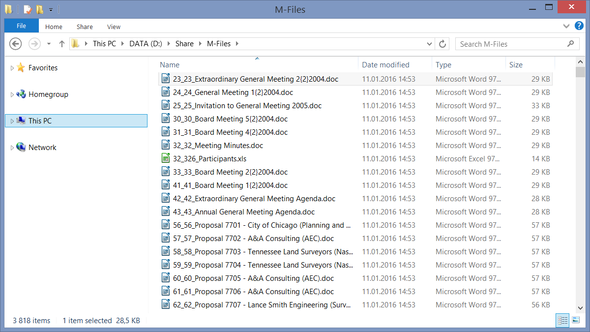The width and height of the screenshot is (590, 332).
Task: Click the Share breadcrumb in address bar
Action: coord(184,44)
